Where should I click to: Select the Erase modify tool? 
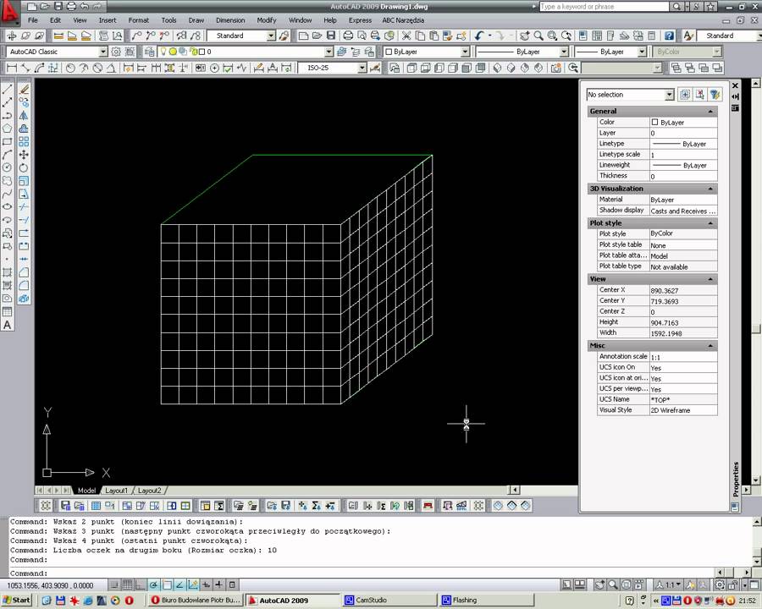click(24, 90)
